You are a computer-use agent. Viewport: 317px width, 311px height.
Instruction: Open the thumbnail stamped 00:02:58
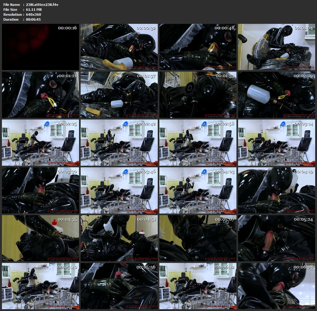[x=198, y=143]
